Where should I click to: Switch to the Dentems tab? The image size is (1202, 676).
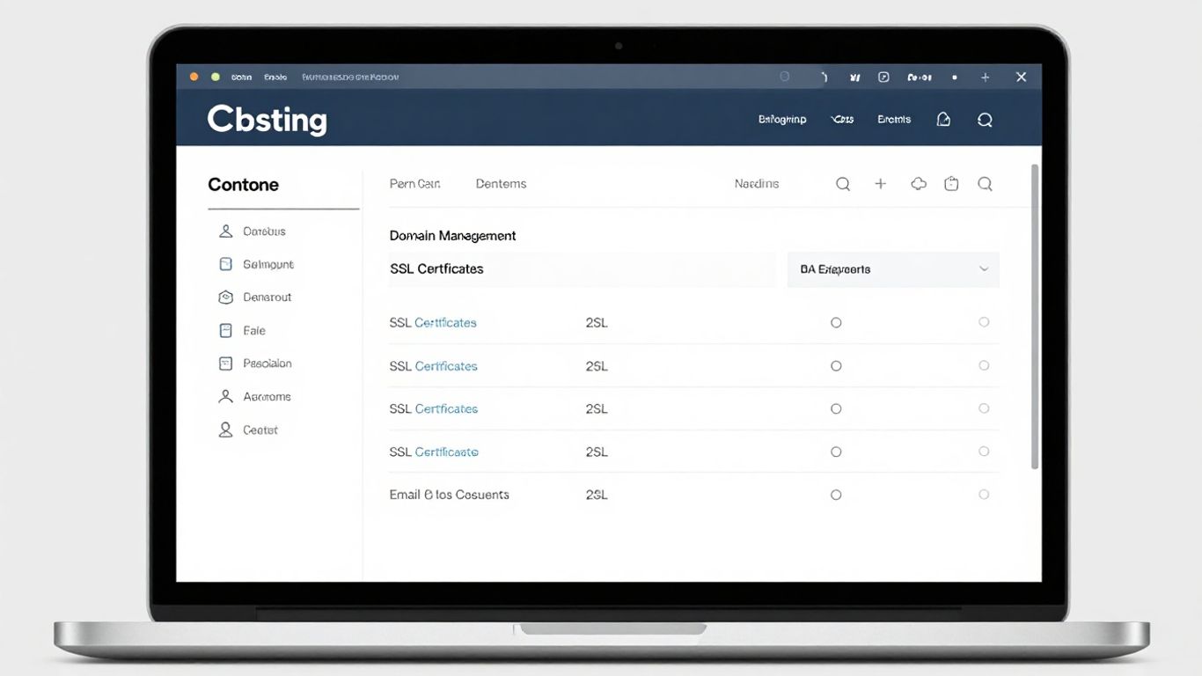point(501,183)
